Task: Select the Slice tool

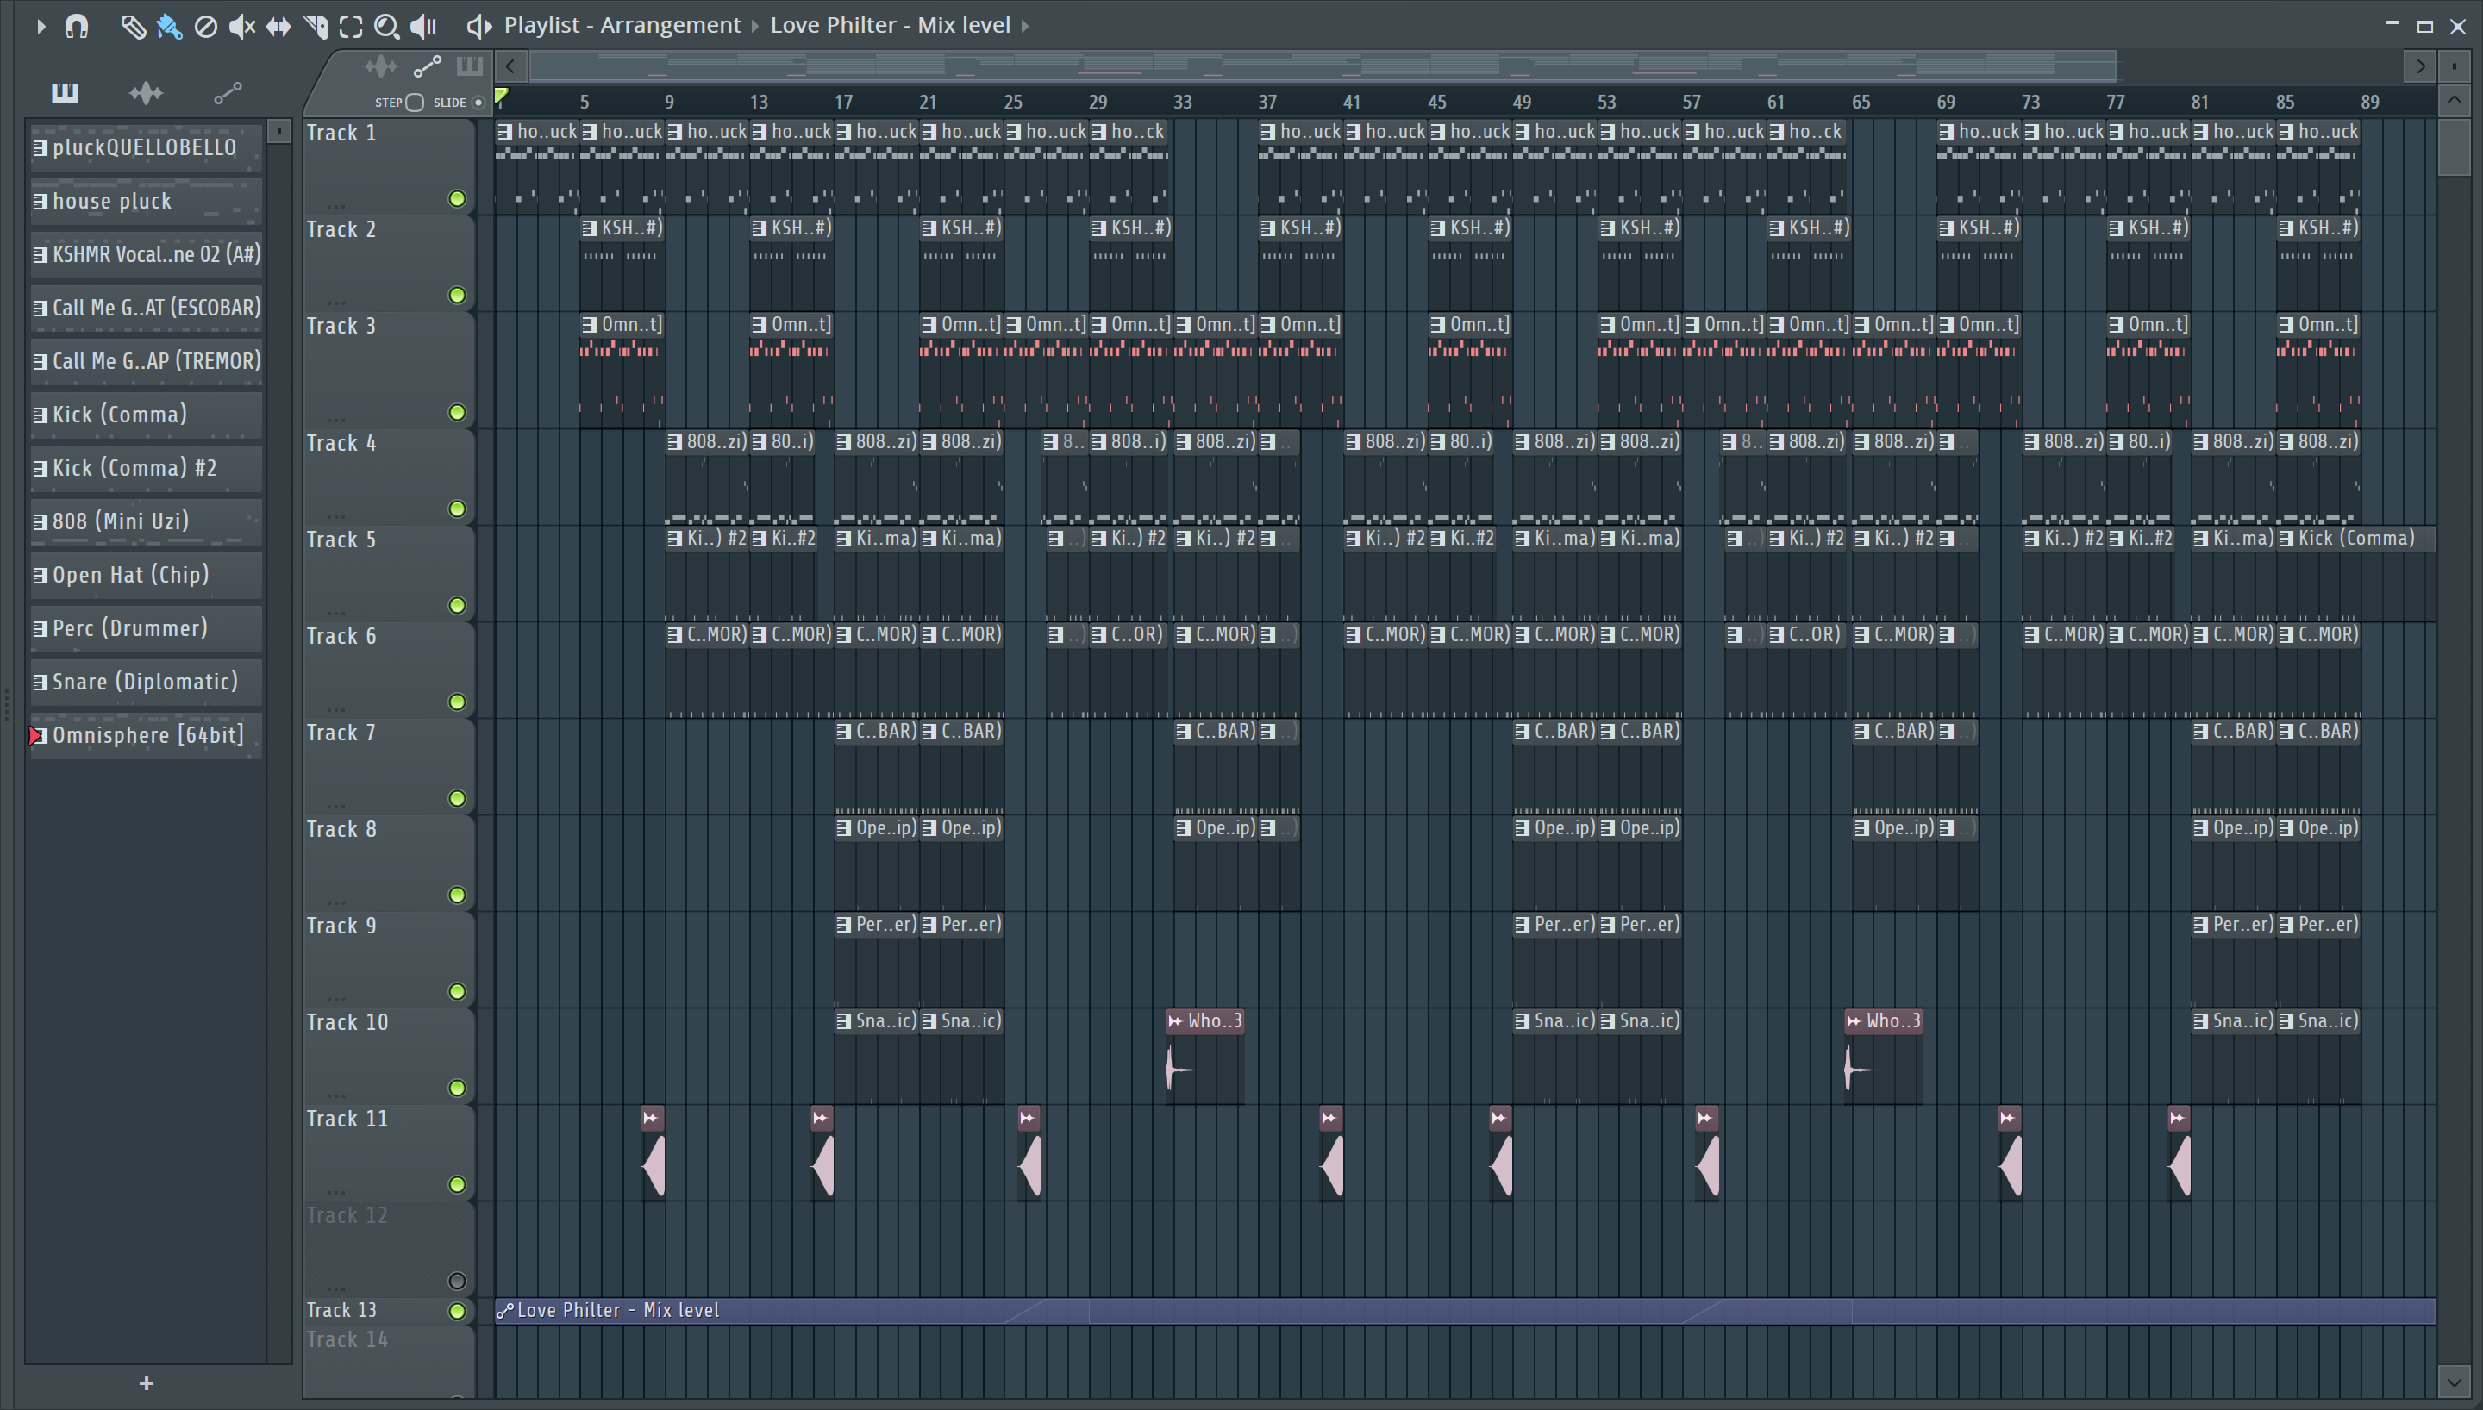Action: coord(316,26)
